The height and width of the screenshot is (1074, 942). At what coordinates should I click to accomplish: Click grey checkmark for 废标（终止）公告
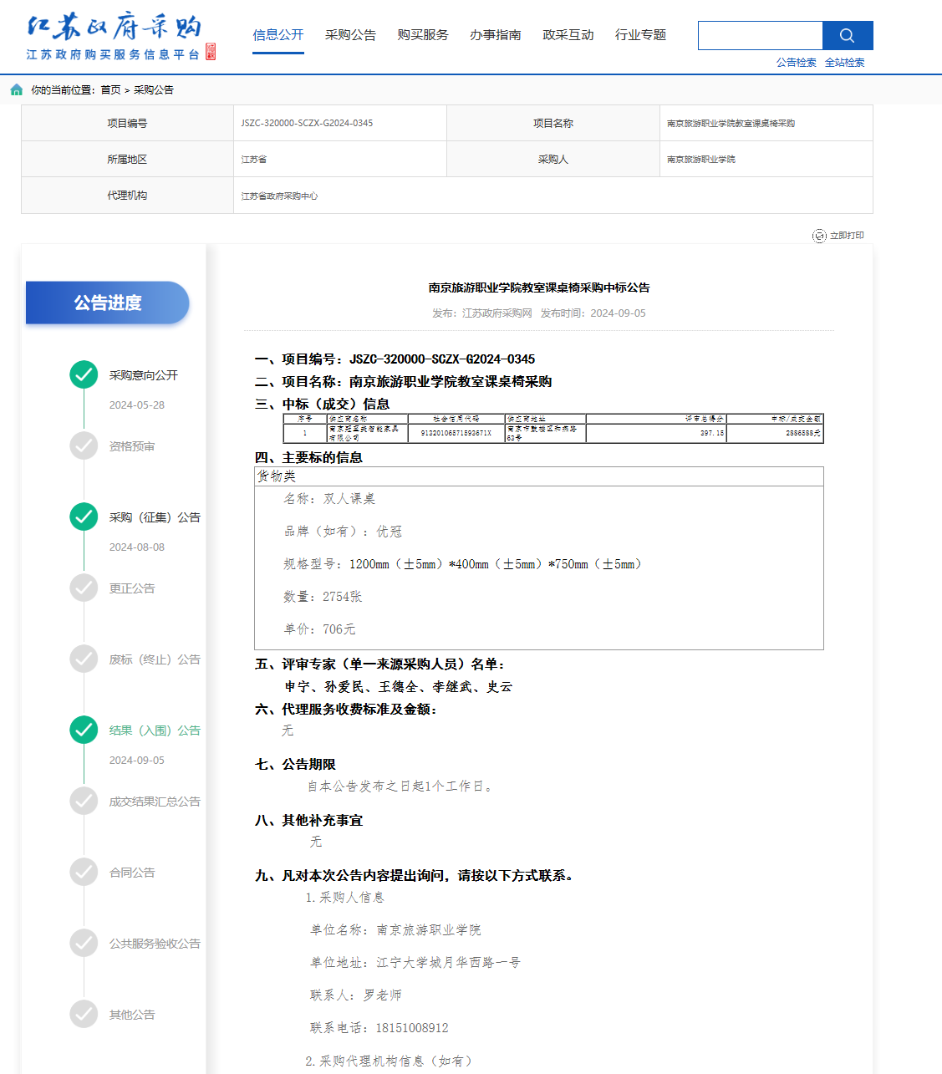tap(84, 659)
